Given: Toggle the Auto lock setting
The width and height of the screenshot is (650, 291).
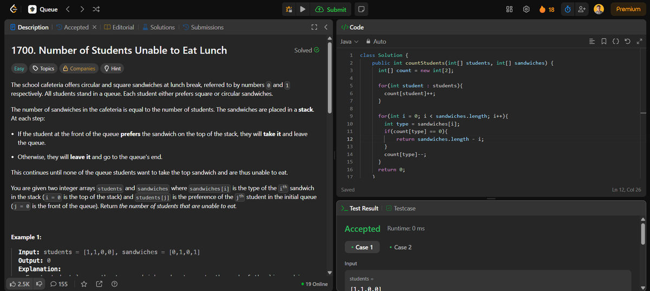Looking at the screenshot, I should coord(376,42).
